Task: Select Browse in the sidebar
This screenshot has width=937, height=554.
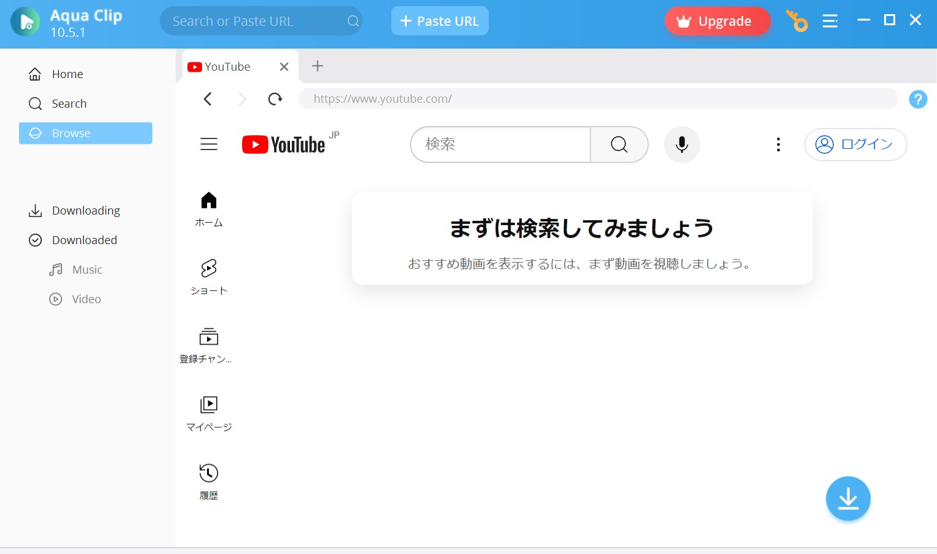Action: tap(85, 133)
